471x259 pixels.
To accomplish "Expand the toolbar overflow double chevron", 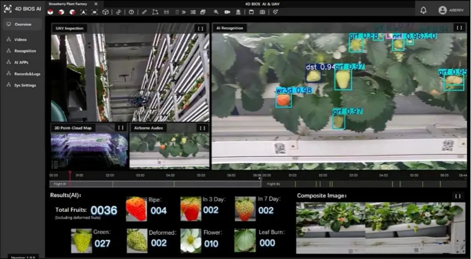I will (183, 12).
